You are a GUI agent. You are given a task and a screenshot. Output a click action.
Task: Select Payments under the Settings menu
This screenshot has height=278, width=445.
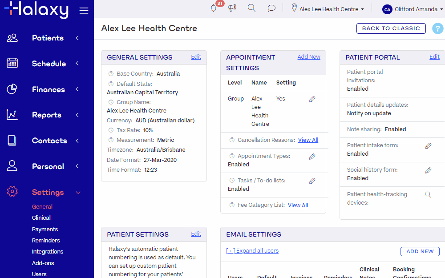tap(44, 229)
